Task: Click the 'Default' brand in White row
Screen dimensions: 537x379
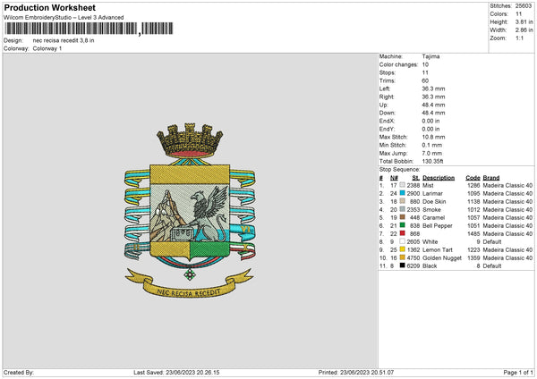Action: (x=492, y=242)
